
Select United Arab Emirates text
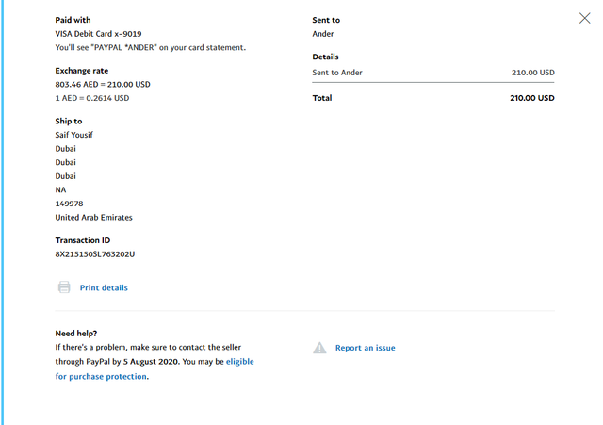coord(94,218)
